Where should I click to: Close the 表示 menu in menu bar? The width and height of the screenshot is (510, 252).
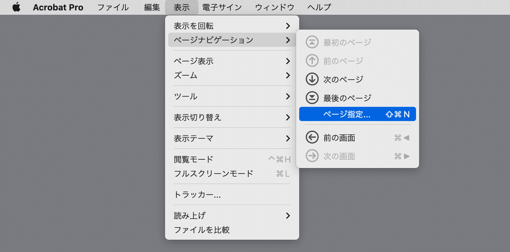[x=181, y=7]
